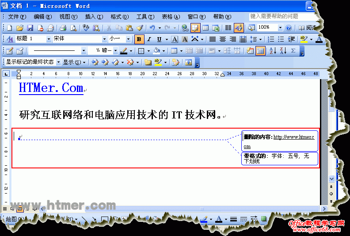Toggle Track Changes on the Reviewing toolbar
The width and height of the screenshot is (350, 236).
(x=176, y=62)
